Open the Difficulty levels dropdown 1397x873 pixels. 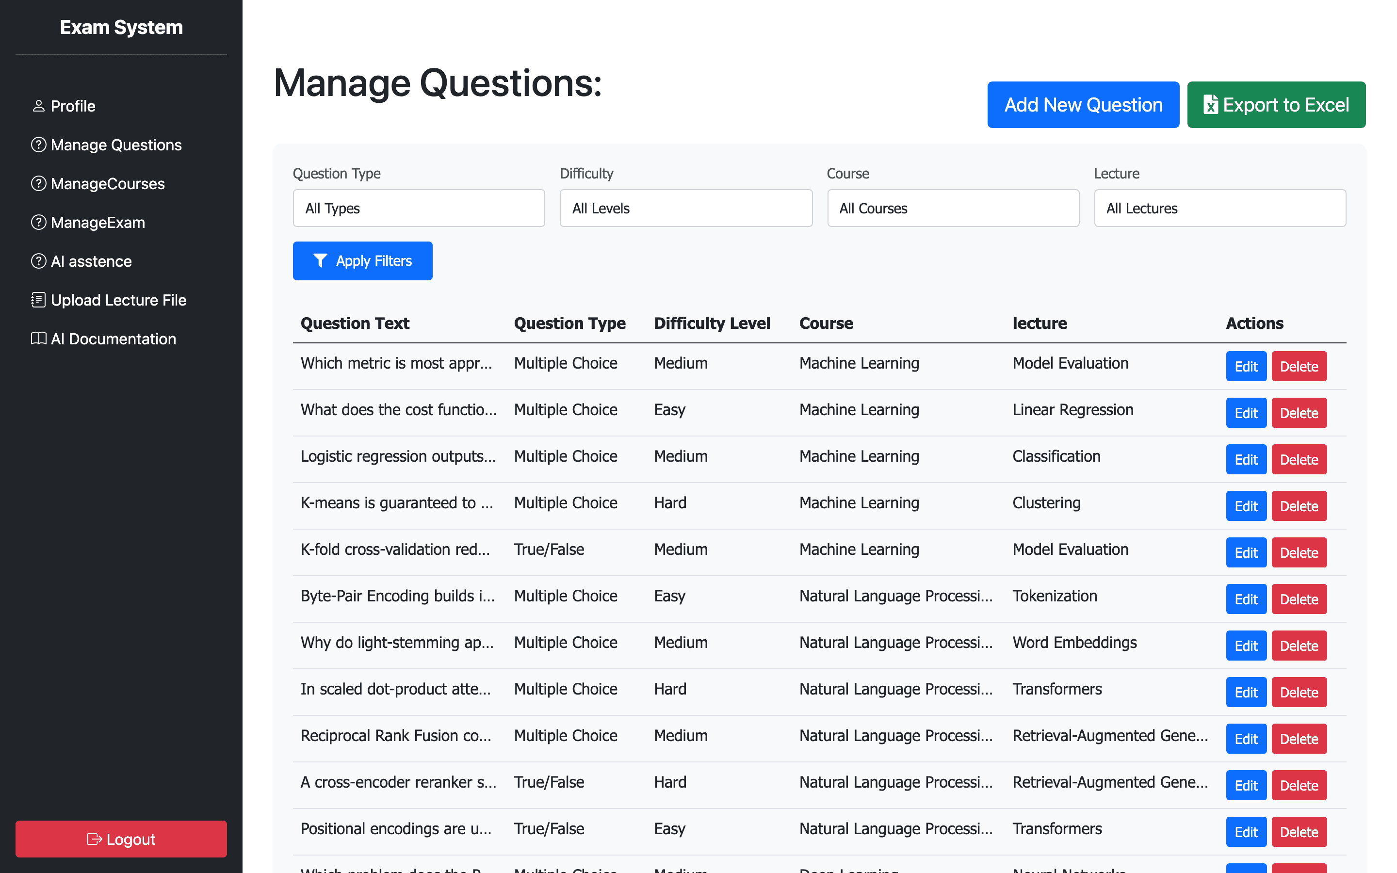point(686,208)
